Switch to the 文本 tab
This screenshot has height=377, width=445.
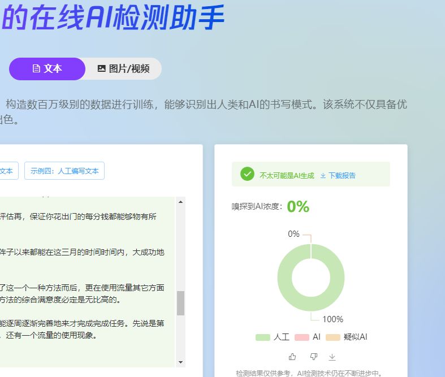47,69
